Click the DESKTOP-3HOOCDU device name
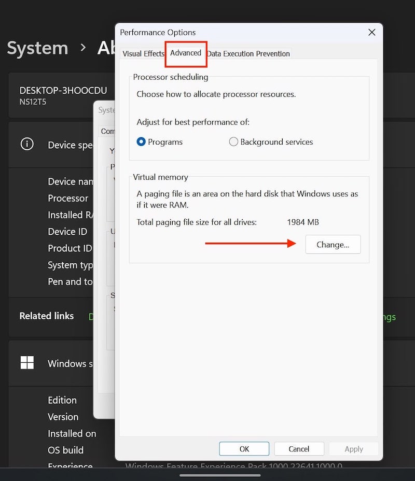 click(x=63, y=91)
